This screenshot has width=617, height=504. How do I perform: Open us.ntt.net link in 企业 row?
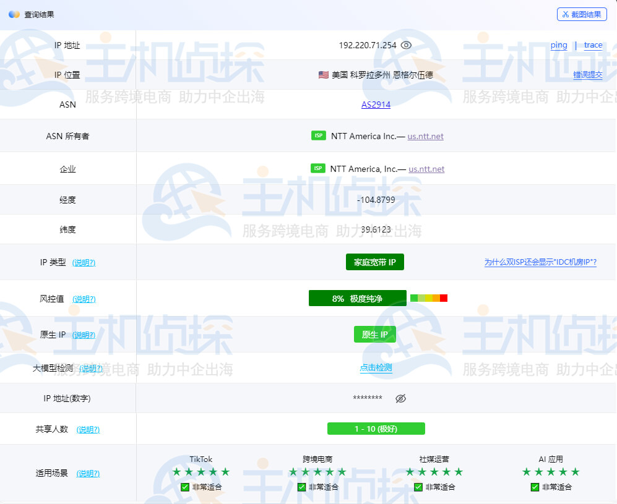pyautogui.click(x=426, y=169)
